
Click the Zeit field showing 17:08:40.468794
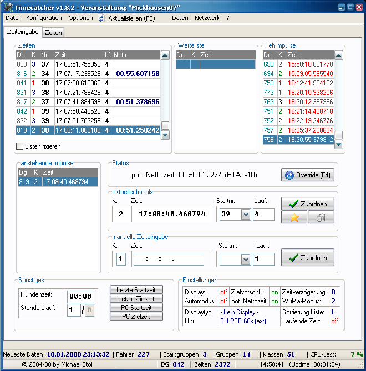172,214
